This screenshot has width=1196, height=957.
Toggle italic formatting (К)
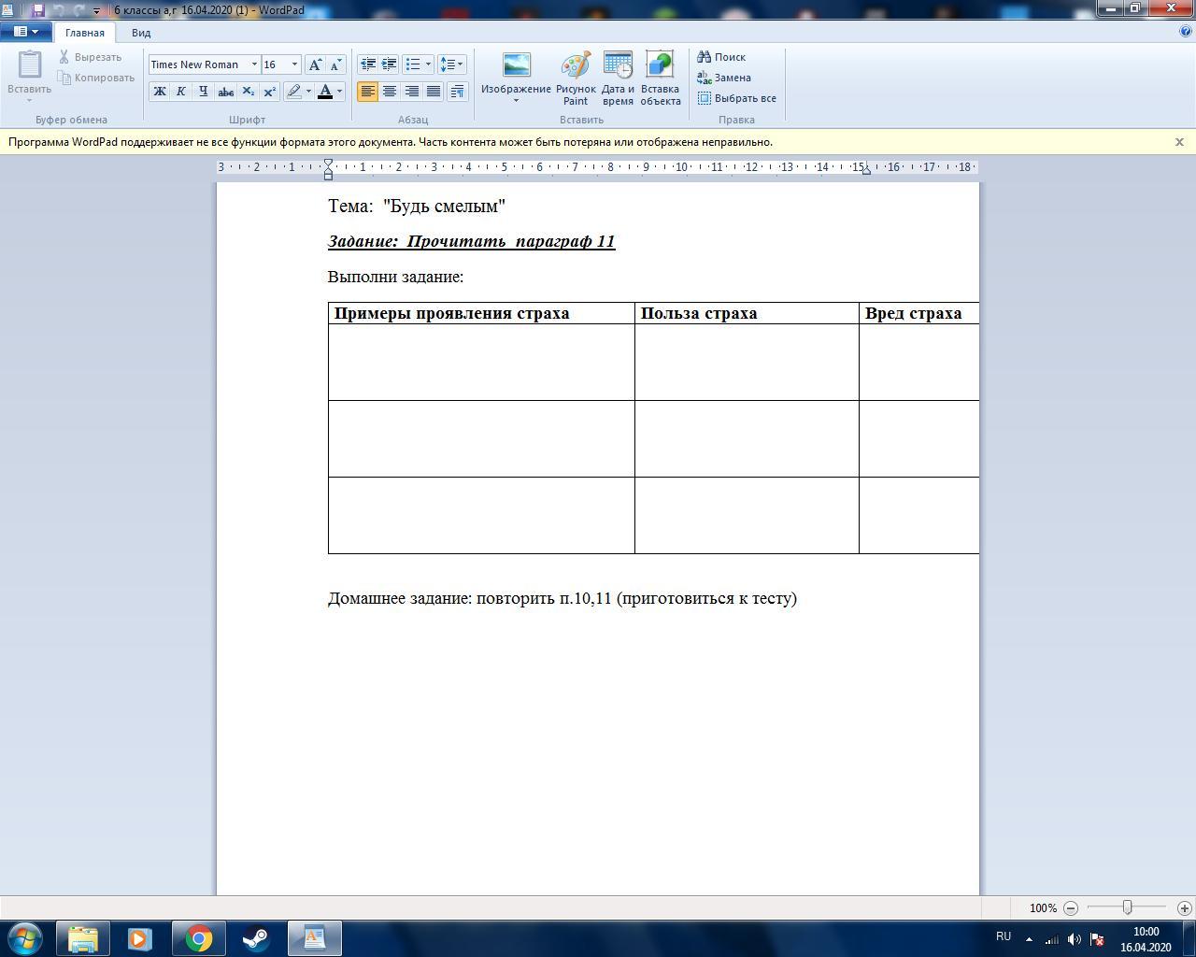tap(180, 91)
